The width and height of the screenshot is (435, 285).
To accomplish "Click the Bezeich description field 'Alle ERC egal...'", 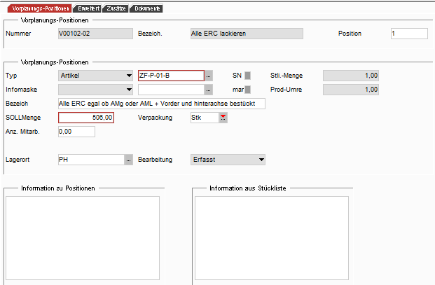I will click(161, 104).
